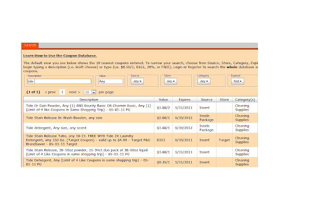
Task: Select 'Tide Stain Release Tabs' coupon description
Action: click(88, 140)
